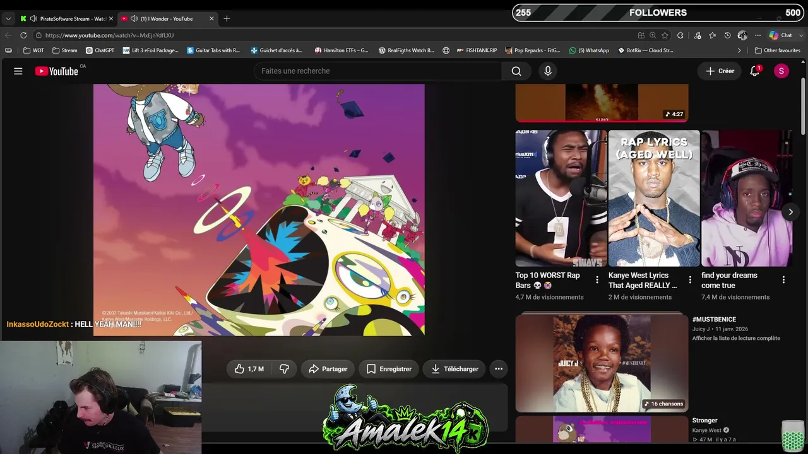The image size is (808, 454).
Task: Expand the bookmarks bar overflow chevron
Action: click(739, 50)
